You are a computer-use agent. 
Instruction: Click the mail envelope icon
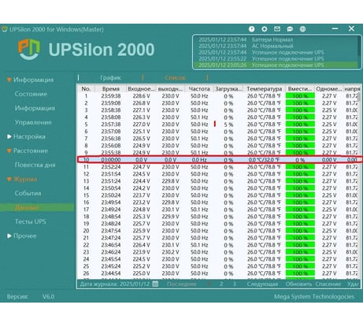277,29
